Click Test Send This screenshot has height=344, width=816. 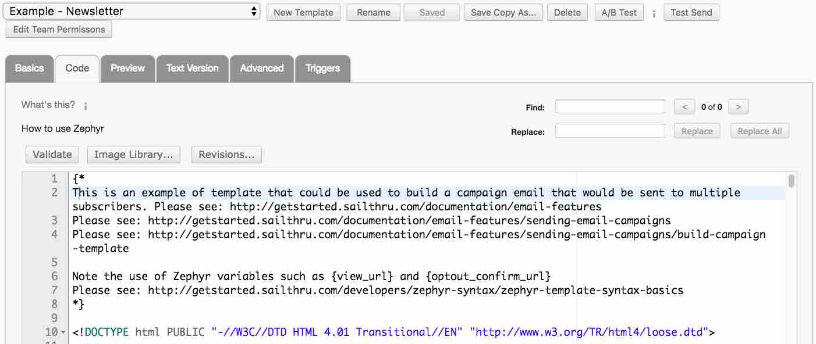[691, 12]
